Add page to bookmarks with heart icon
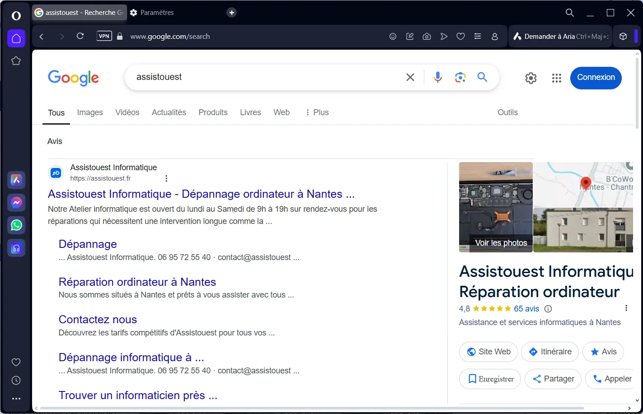Viewport: 643px width, 414px height. pos(460,37)
